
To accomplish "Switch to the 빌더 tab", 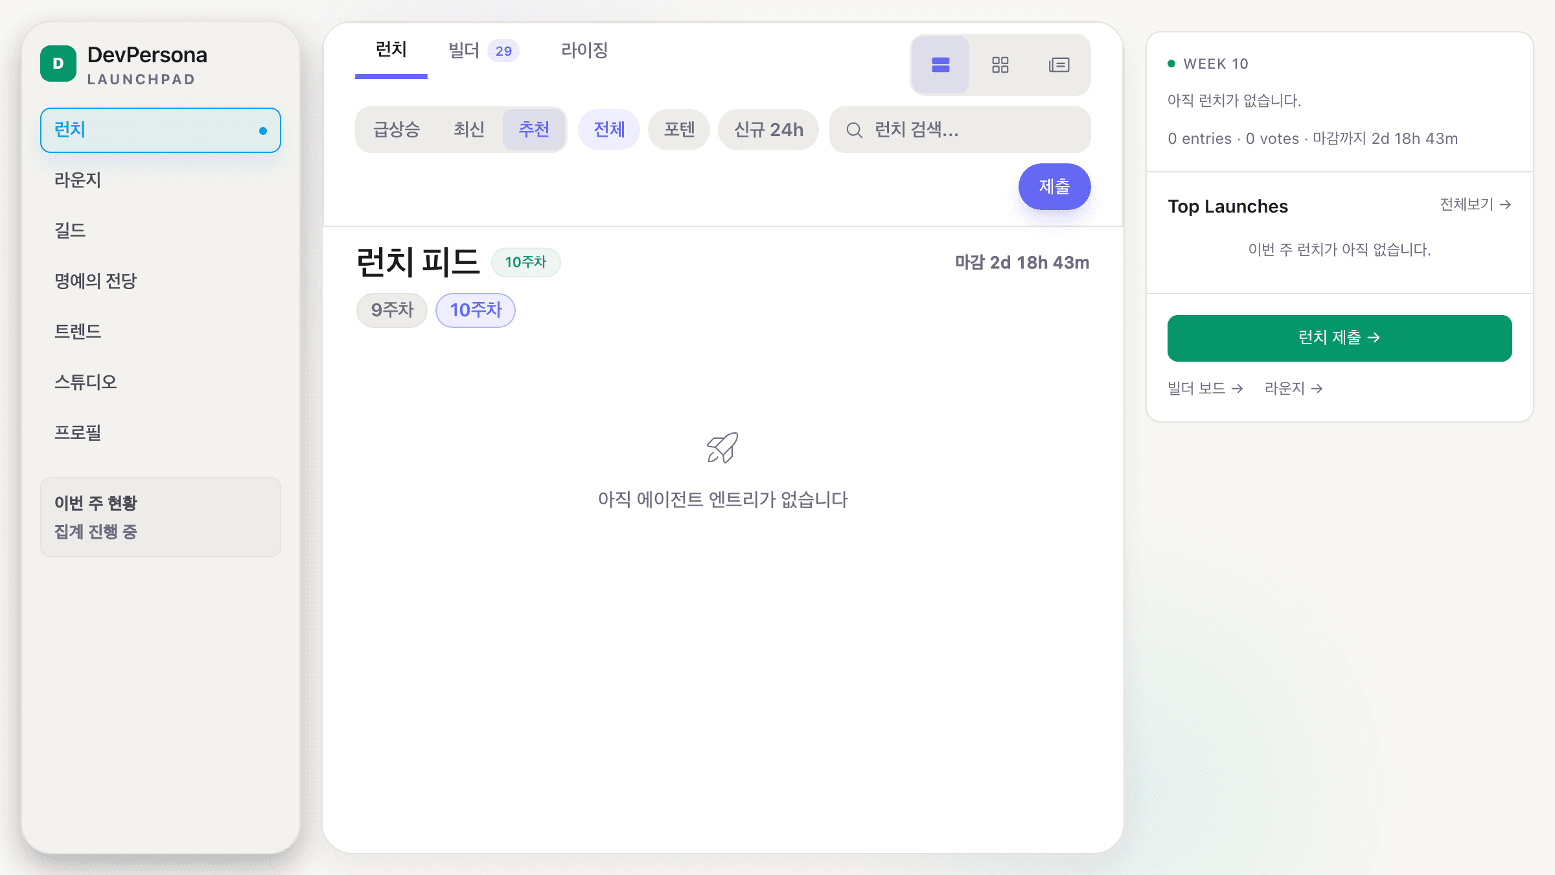I will coord(463,50).
